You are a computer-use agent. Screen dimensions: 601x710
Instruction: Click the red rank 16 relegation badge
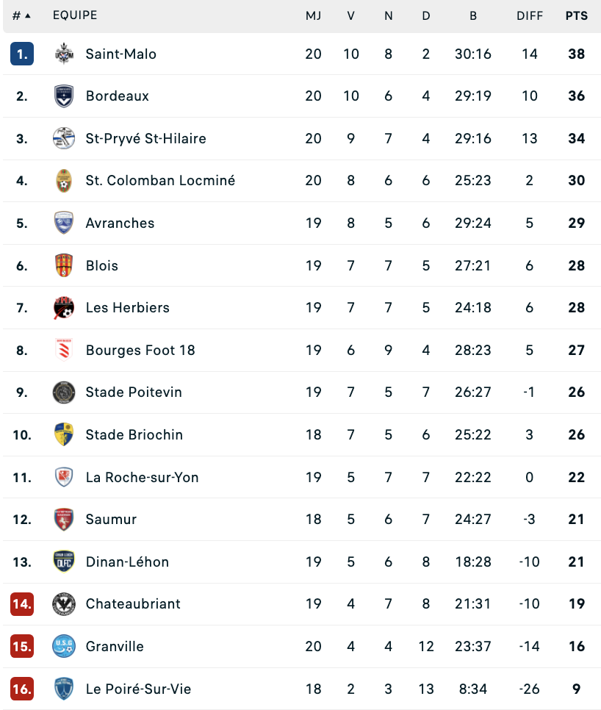22,689
